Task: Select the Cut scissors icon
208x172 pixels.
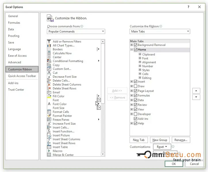Action: tap(49, 73)
